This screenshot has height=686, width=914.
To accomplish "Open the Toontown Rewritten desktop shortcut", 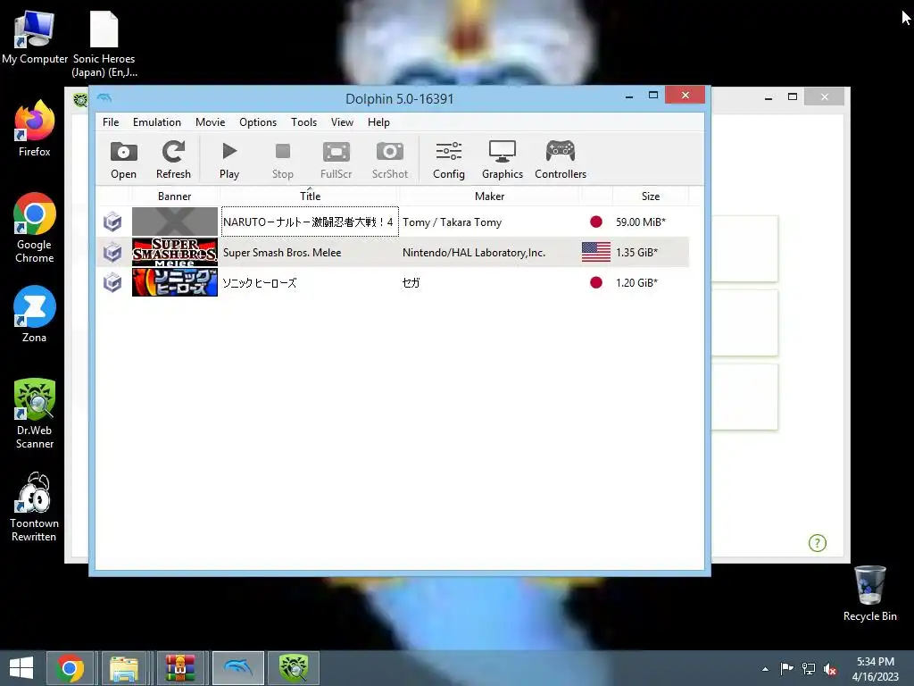I will click(35, 507).
